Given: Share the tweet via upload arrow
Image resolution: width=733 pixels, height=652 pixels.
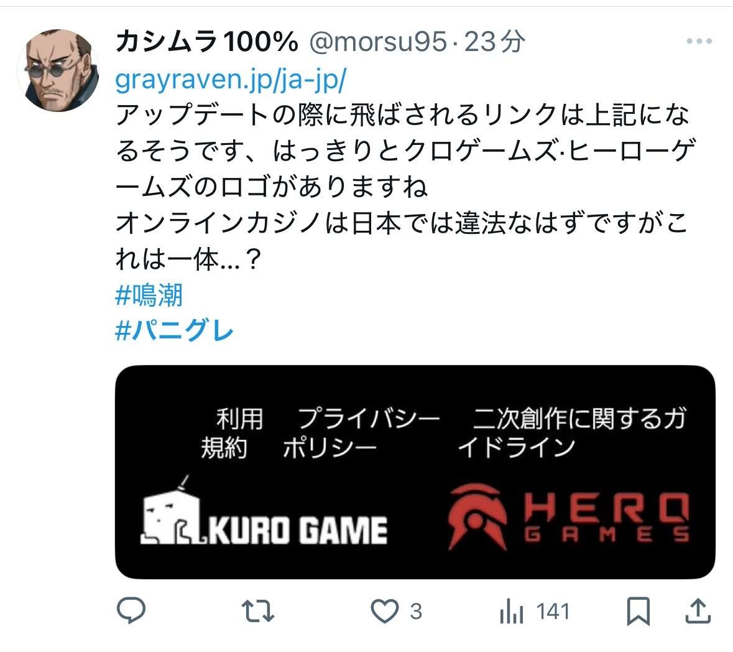Looking at the screenshot, I should click(698, 610).
